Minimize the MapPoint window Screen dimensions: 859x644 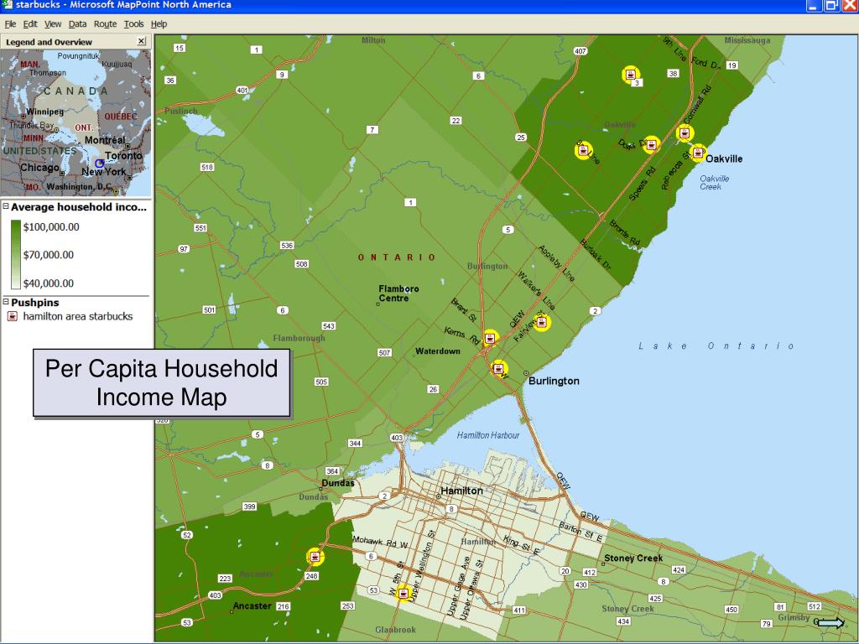click(x=814, y=5)
